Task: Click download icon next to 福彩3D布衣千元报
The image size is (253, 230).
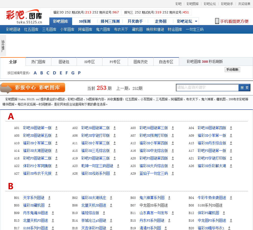Action: pyautogui.click(x=56, y=174)
